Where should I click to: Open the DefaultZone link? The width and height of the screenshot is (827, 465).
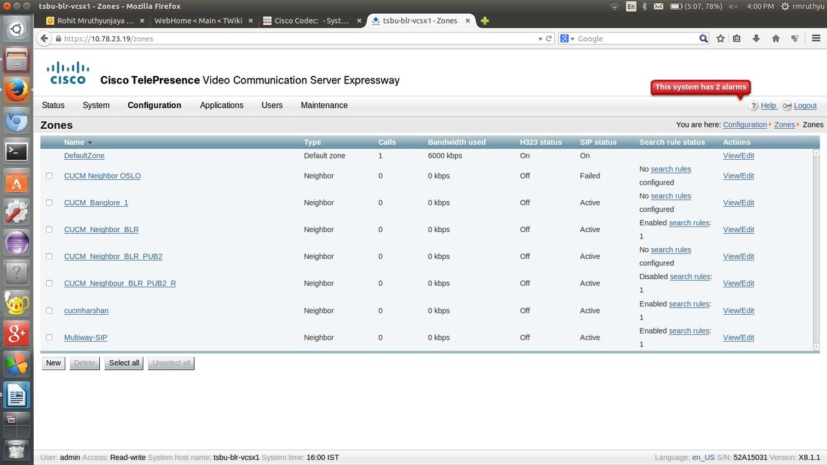[x=84, y=156]
